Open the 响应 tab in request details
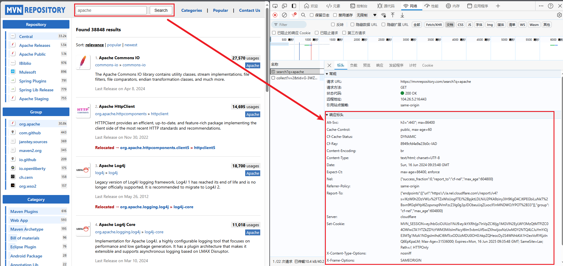This screenshot has height=266, width=563. [x=380, y=65]
